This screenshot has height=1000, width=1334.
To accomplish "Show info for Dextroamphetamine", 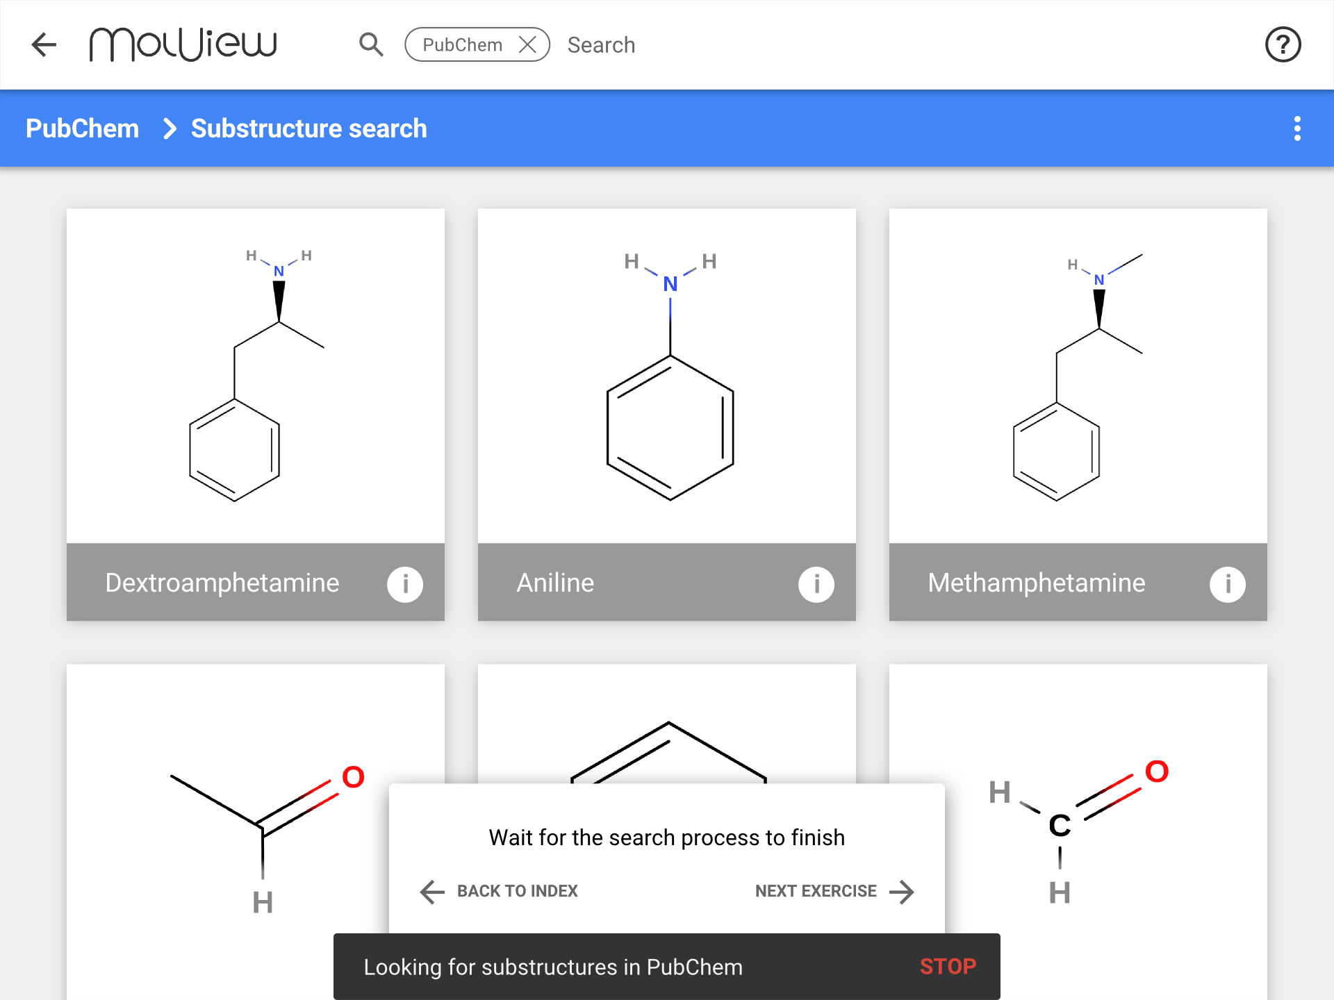I will coord(405,583).
